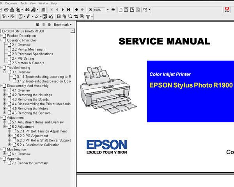Toggle the navigation pane show/hide button
The image size is (234, 187).
coord(43,10)
